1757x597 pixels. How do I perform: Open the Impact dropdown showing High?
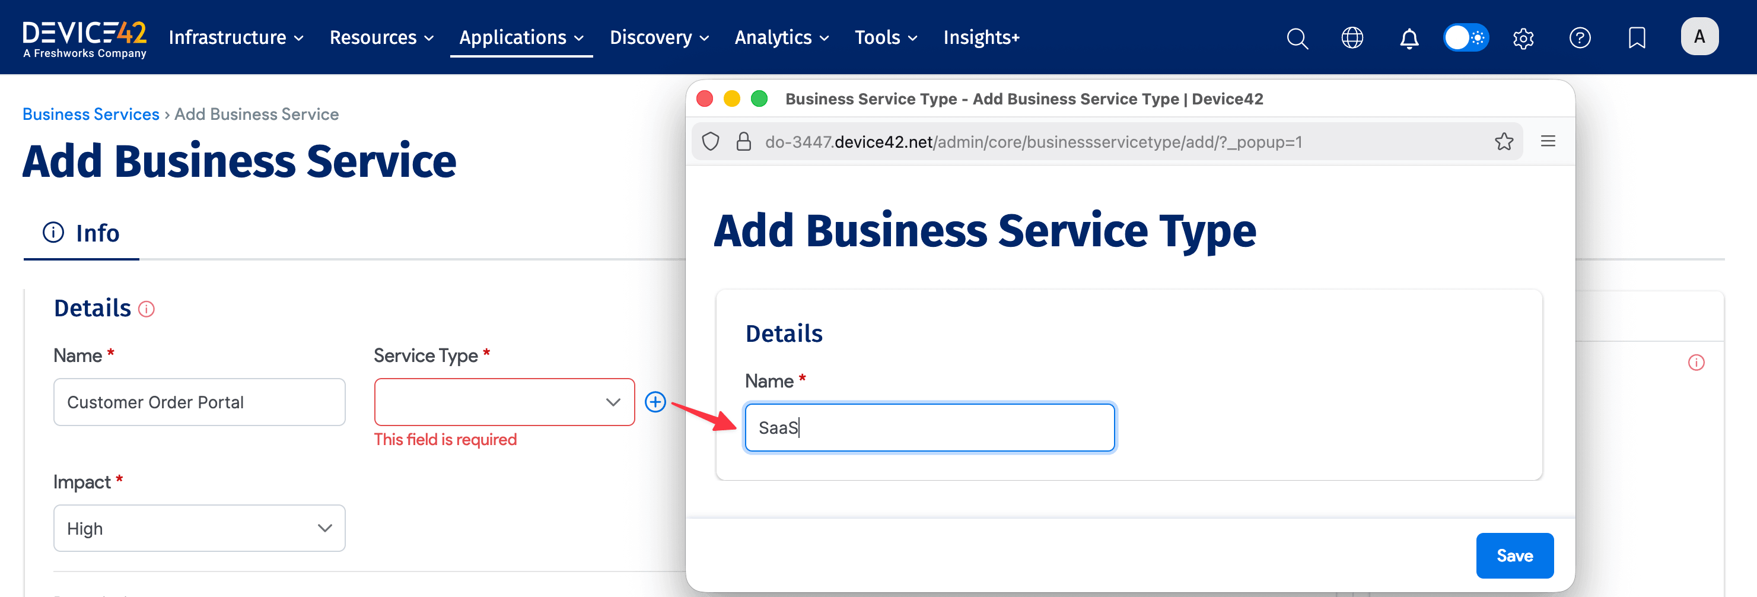pyautogui.click(x=199, y=528)
